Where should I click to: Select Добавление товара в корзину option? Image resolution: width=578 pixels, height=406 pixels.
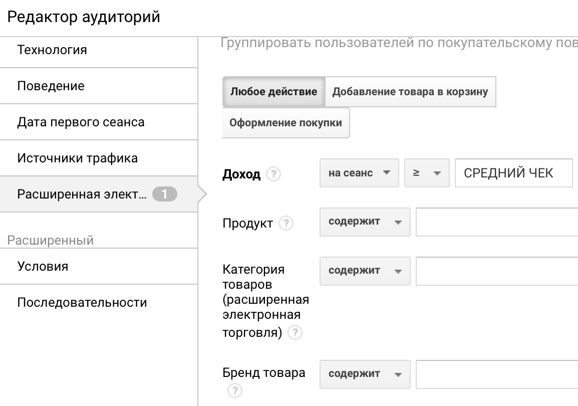410,92
